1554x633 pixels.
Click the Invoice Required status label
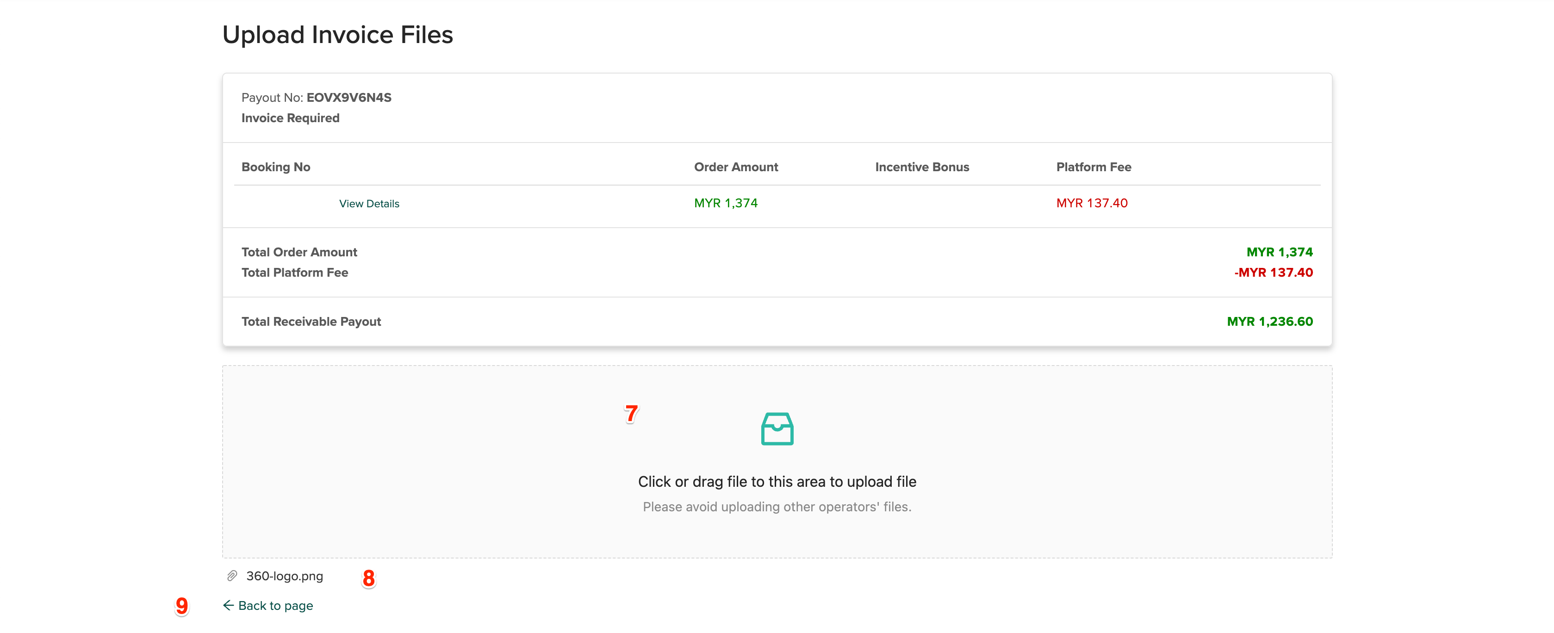tap(290, 118)
